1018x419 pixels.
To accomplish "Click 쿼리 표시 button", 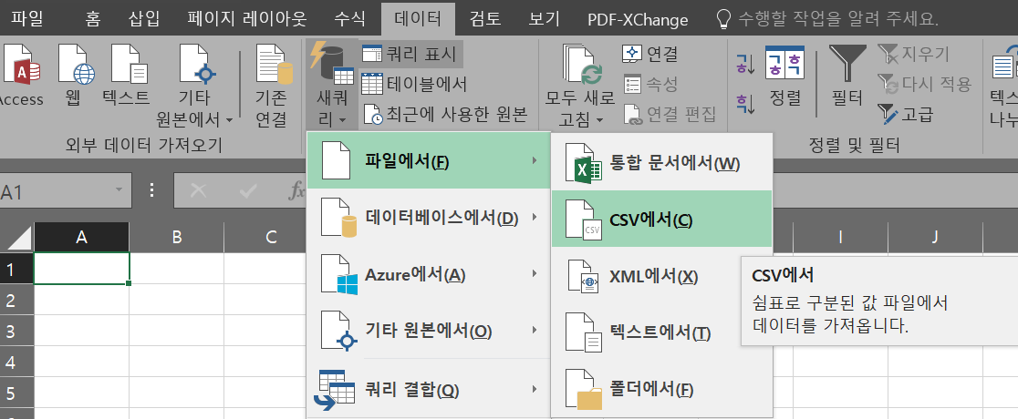I will click(411, 53).
